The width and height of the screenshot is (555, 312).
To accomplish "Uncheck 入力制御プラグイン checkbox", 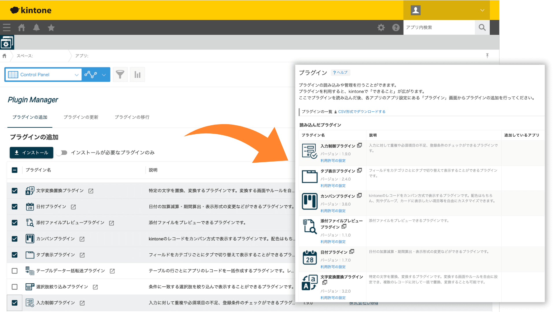I will coord(14,303).
